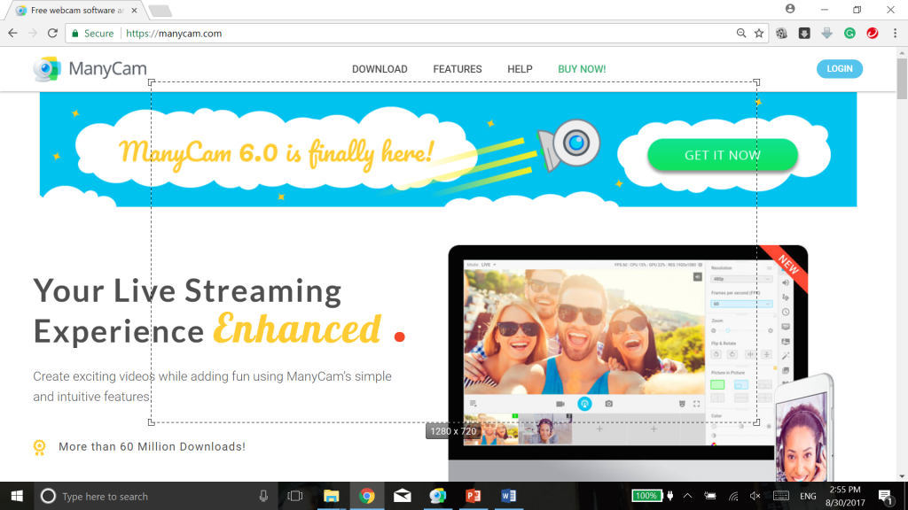Screen dimensions: 908x510
Task: Open the face effects mask icon
Action: (681, 403)
